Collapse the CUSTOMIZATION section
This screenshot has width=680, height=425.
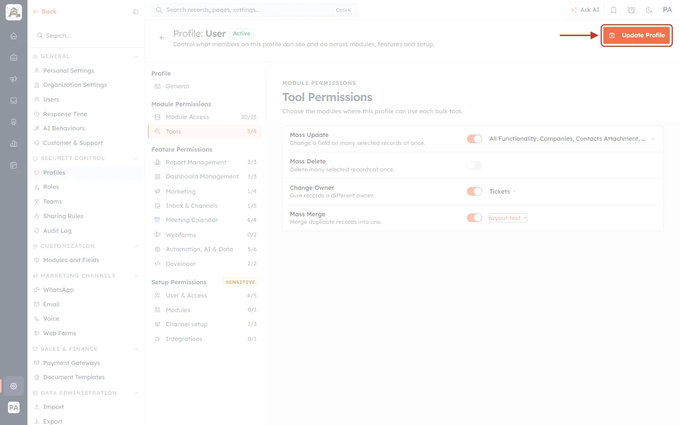(x=136, y=246)
